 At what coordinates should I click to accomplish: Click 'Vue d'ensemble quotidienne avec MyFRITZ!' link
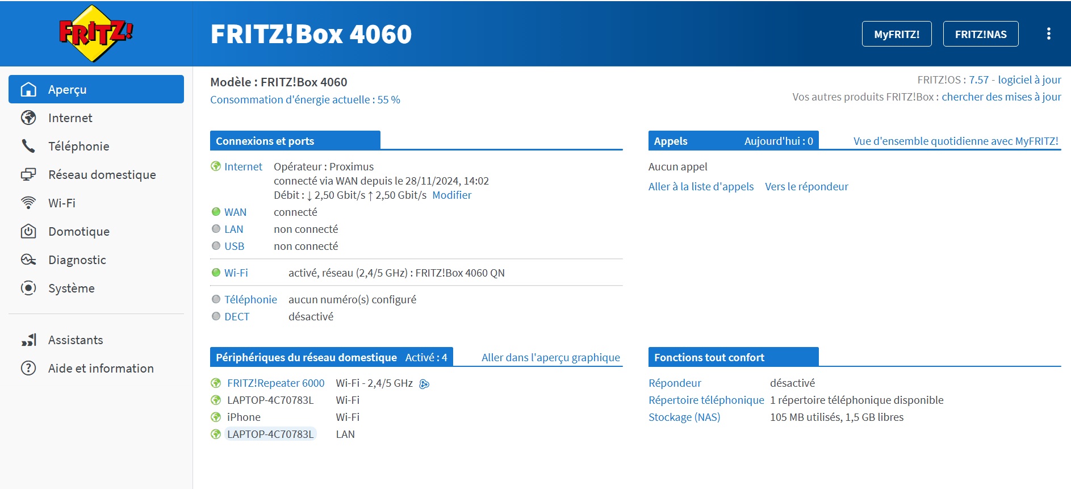[956, 141]
